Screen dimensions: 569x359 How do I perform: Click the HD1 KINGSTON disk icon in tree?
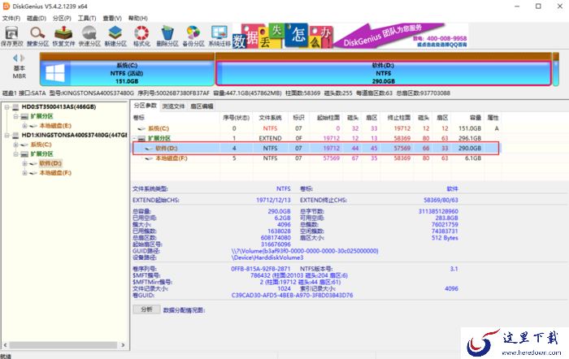pyautogui.click(x=15, y=136)
